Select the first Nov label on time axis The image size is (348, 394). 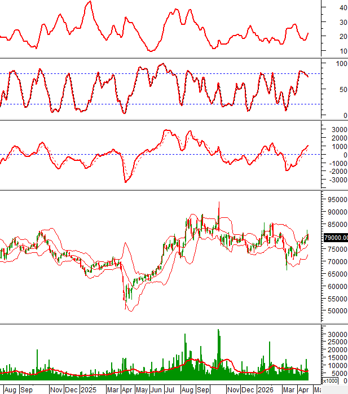(x=56, y=389)
